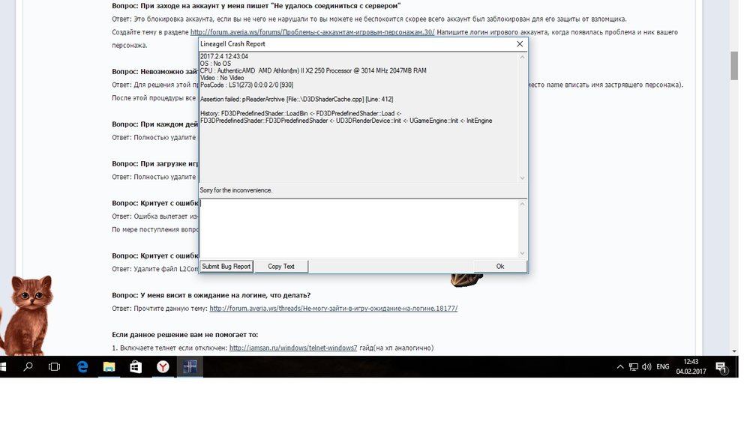
Task: Confirm crash report with Ok button
Action: tap(500, 267)
